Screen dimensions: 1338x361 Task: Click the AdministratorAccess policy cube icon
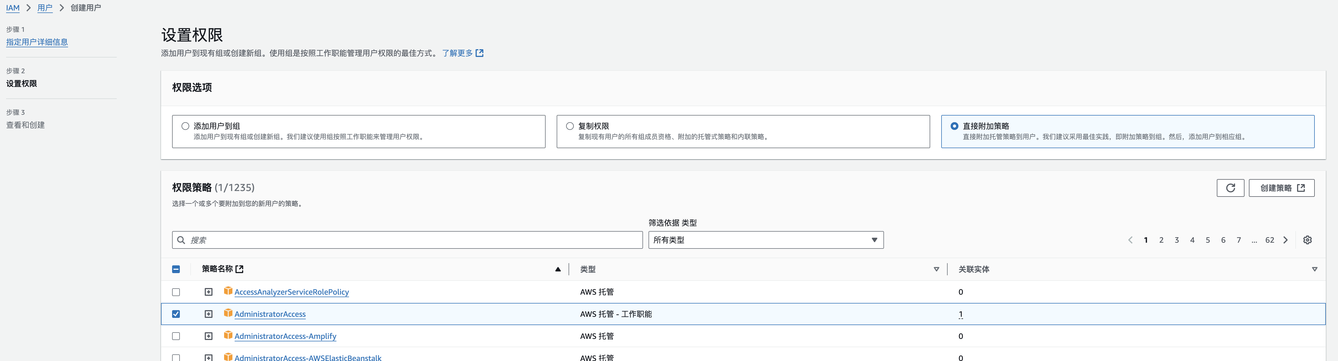click(x=227, y=313)
